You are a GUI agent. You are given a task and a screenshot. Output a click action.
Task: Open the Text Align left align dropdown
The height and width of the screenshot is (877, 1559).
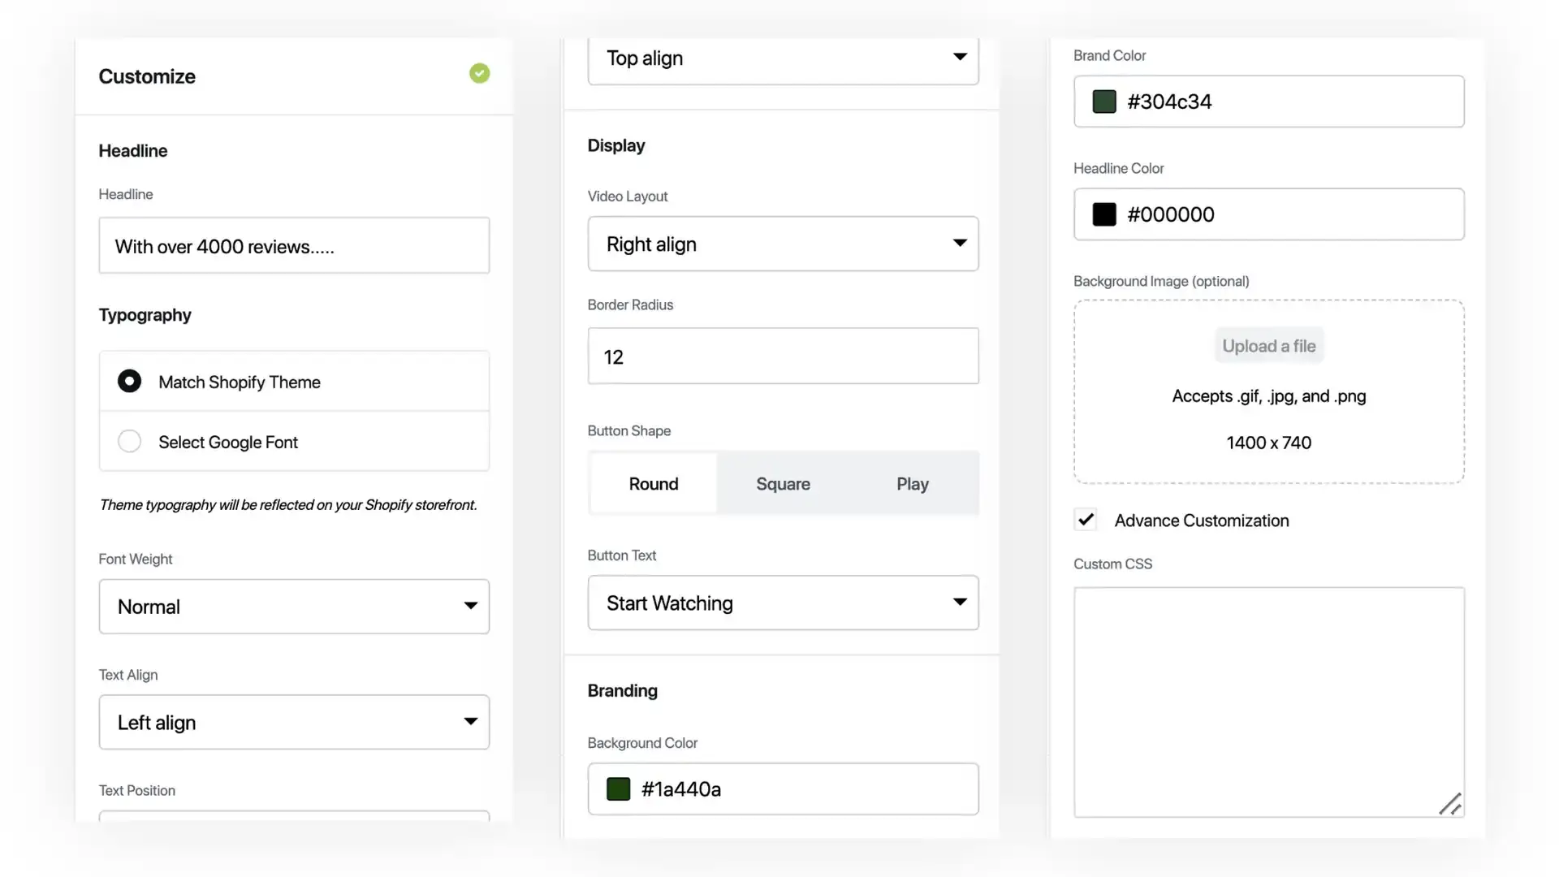point(293,722)
